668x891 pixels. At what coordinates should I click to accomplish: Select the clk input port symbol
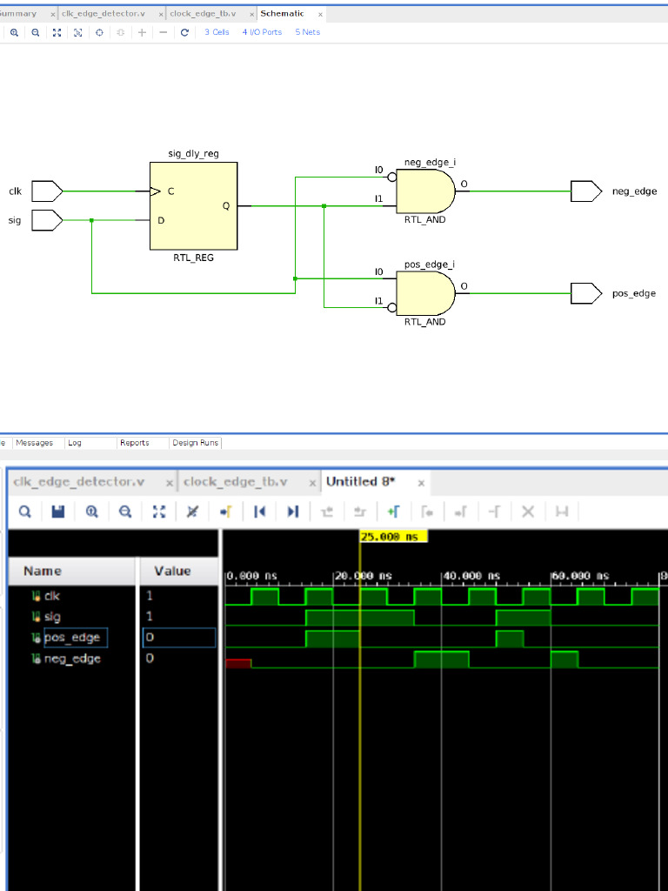(x=47, y=191)
